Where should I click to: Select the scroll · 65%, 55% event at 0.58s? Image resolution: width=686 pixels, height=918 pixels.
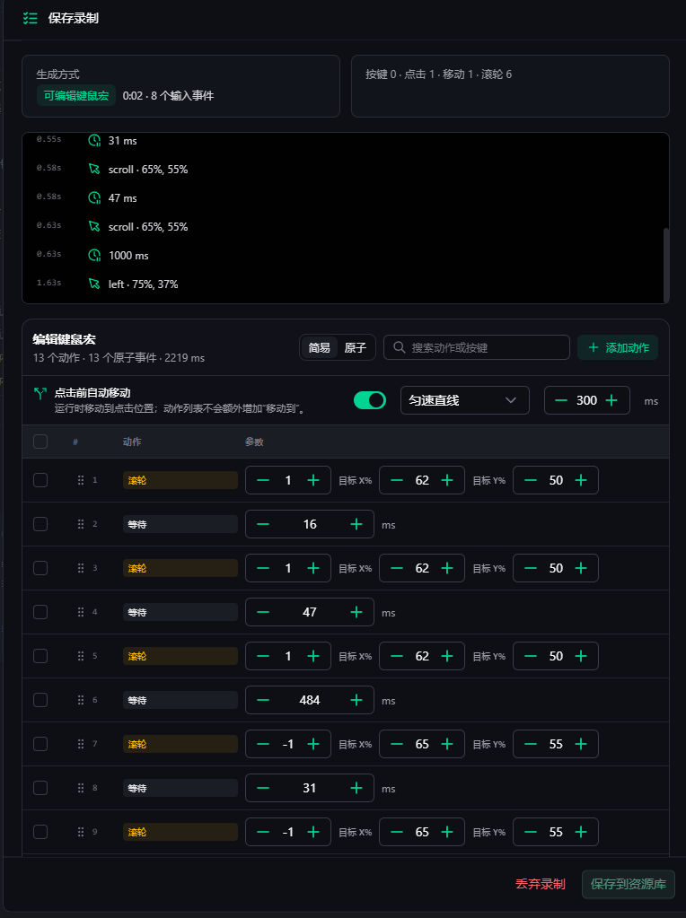tap(147, 170)
